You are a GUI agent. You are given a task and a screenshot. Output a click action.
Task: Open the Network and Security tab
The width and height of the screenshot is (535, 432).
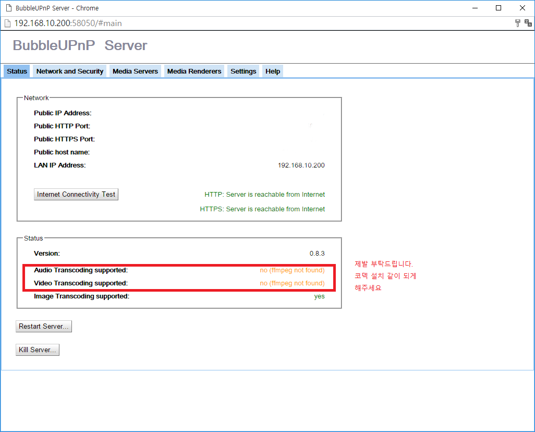click(69, 71)
